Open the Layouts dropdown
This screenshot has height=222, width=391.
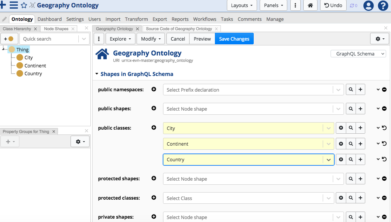pos(242,6)
